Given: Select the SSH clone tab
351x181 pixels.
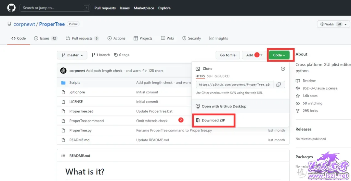Looking at the screenshot, I should click(x=210, y=76).
